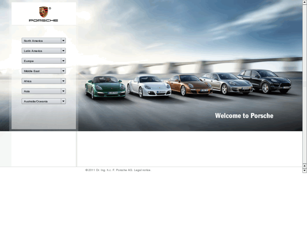This screenshot has width=307, height=230.
Task: Expand the Middle East dropdown
Action: (x=43, y=71)
